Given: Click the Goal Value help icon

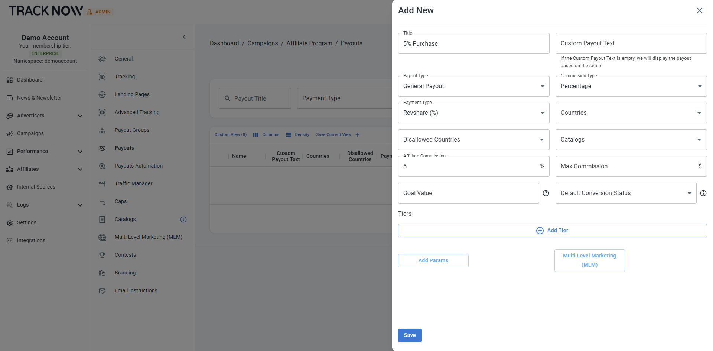Looking at the screenshot, I should 546,193.
